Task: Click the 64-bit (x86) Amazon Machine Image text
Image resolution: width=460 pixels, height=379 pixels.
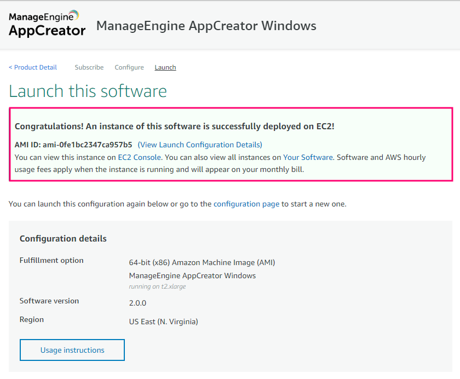Action: click(202, 262)
